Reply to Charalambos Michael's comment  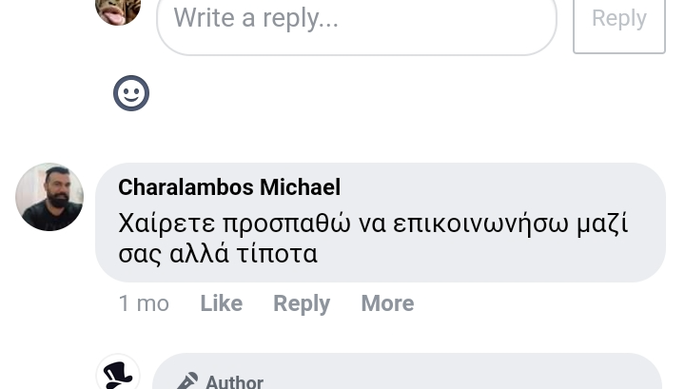302,303
